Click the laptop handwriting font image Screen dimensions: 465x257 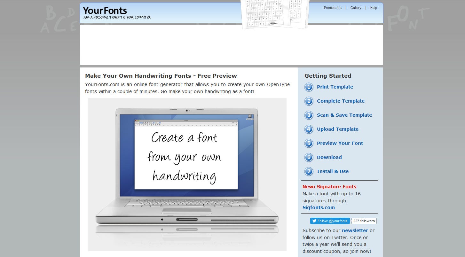(187, 175)
